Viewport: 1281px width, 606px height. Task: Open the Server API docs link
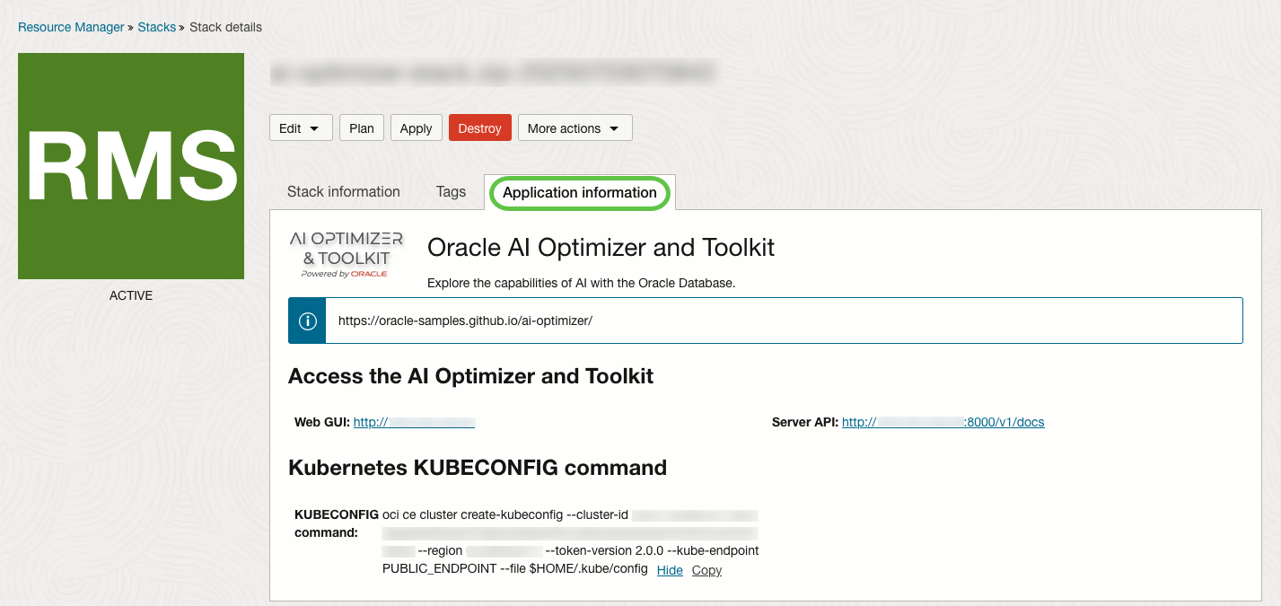click(943, 422)
